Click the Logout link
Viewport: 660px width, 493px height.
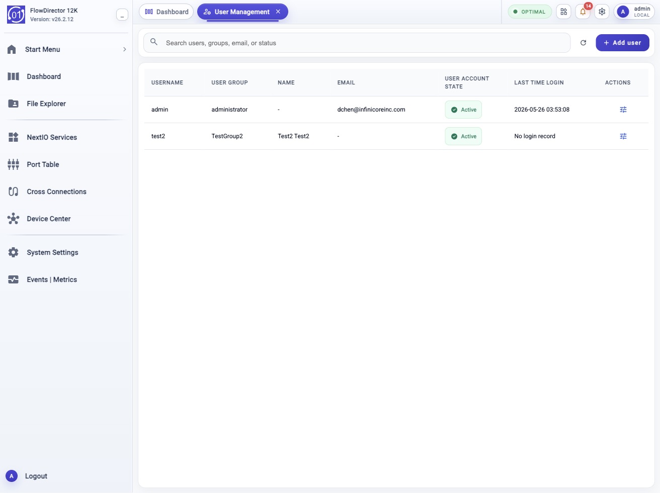pyautogui.click(x=36, y=476)
